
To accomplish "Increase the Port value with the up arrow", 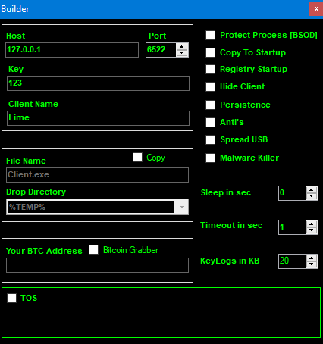I will (x=182, y=47).
